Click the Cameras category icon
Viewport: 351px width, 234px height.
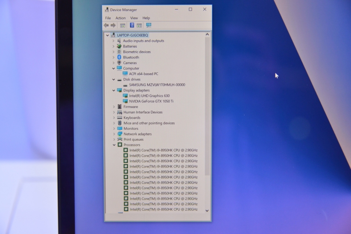click(119, 63)
